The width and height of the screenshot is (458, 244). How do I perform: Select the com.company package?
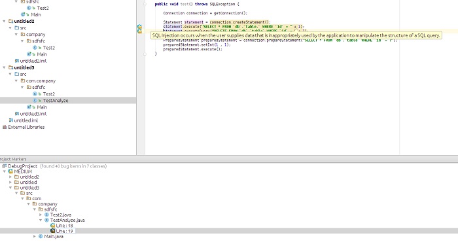click(x=41, y=80)
